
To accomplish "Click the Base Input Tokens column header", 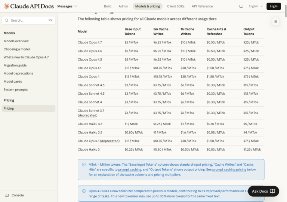I will (x=133, y=31).
